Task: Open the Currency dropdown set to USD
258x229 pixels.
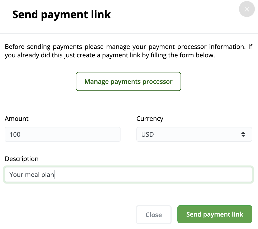Action: point(194,134)
